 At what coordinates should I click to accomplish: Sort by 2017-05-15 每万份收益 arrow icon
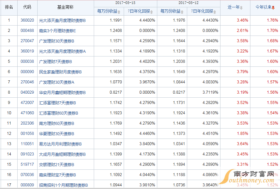[x=119, y=12]
